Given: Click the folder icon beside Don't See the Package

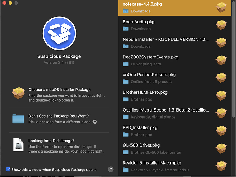Looking at the screenshot, I should tap(18, 119).
